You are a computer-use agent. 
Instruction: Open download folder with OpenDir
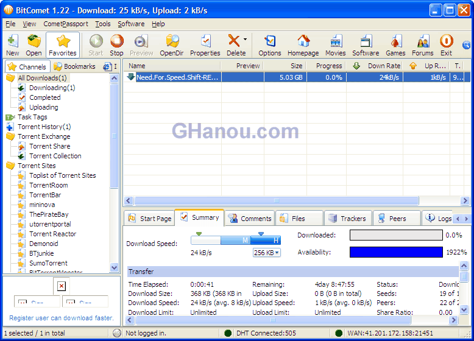[171, 45]
